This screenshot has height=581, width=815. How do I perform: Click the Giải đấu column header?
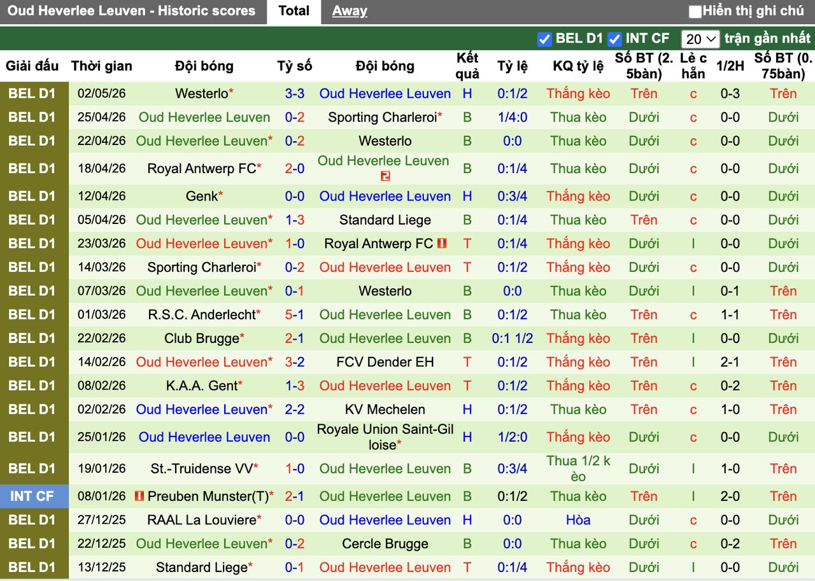[32, 66]
